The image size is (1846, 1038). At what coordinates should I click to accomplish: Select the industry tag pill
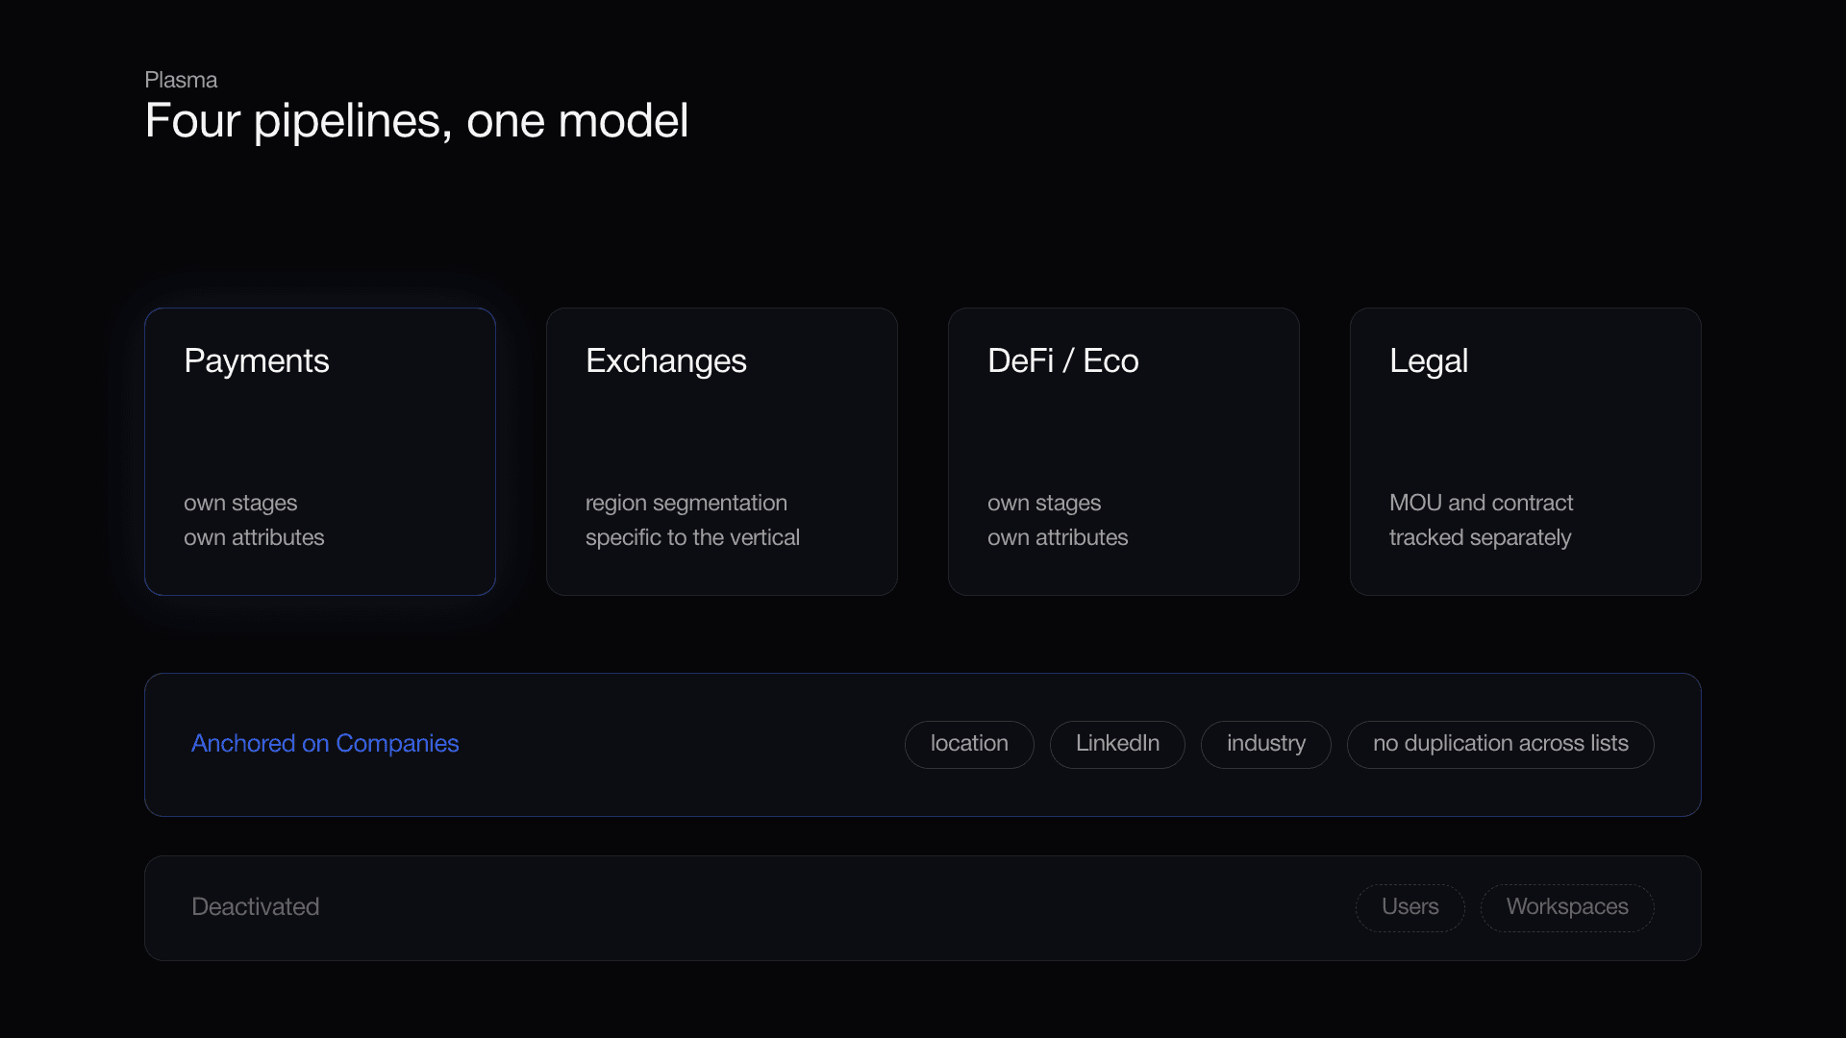[1266, 744]
